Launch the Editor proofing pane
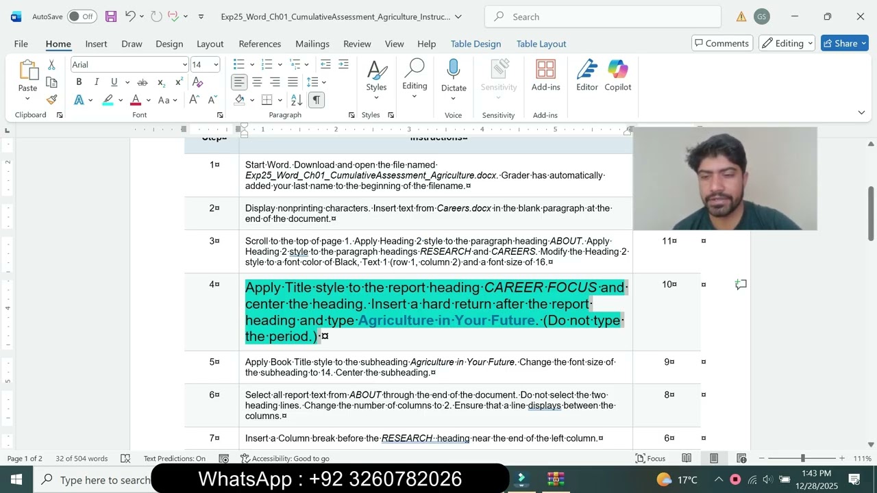 click(x=587, y=76)
